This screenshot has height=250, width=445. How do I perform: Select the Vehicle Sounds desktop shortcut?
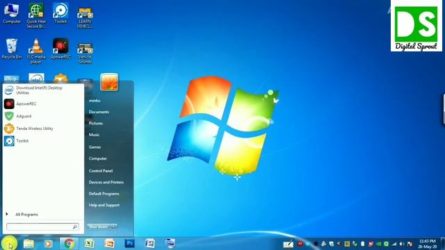(x=85, y=53)
